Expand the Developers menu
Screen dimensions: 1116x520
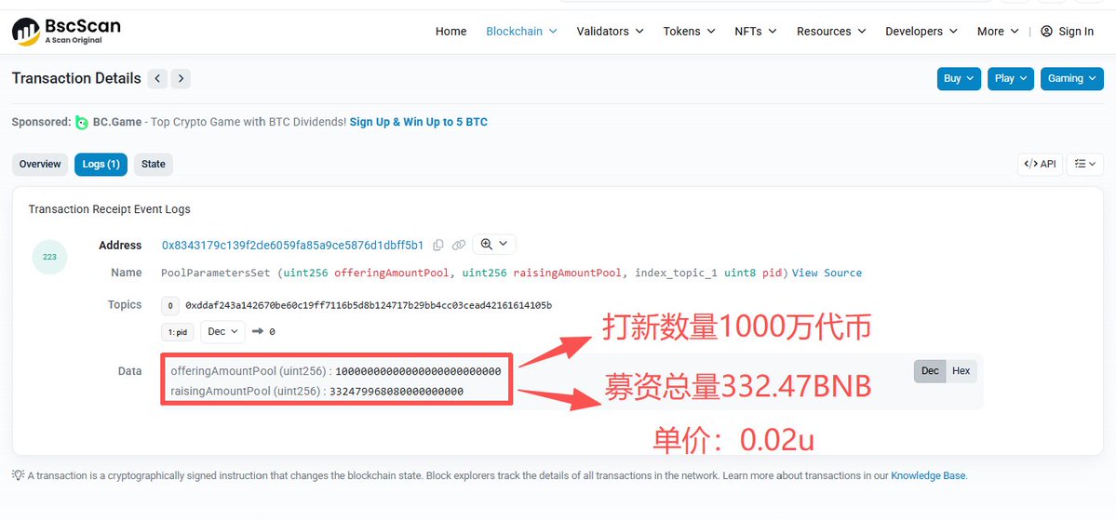tap(921, 32)
